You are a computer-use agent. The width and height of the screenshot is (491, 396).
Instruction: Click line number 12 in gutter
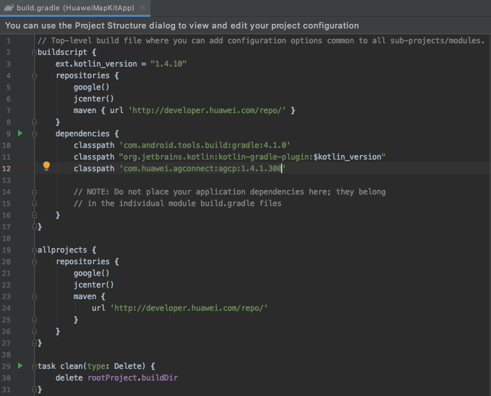pyautogui.click(x=6, y=169)
